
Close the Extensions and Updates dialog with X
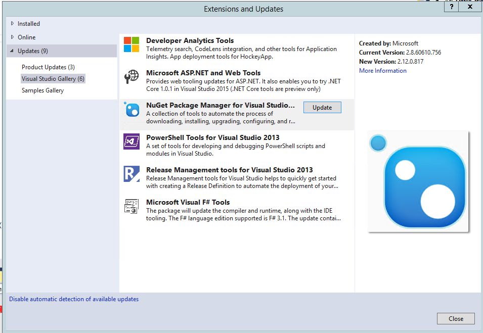click(x=470, y=7)
